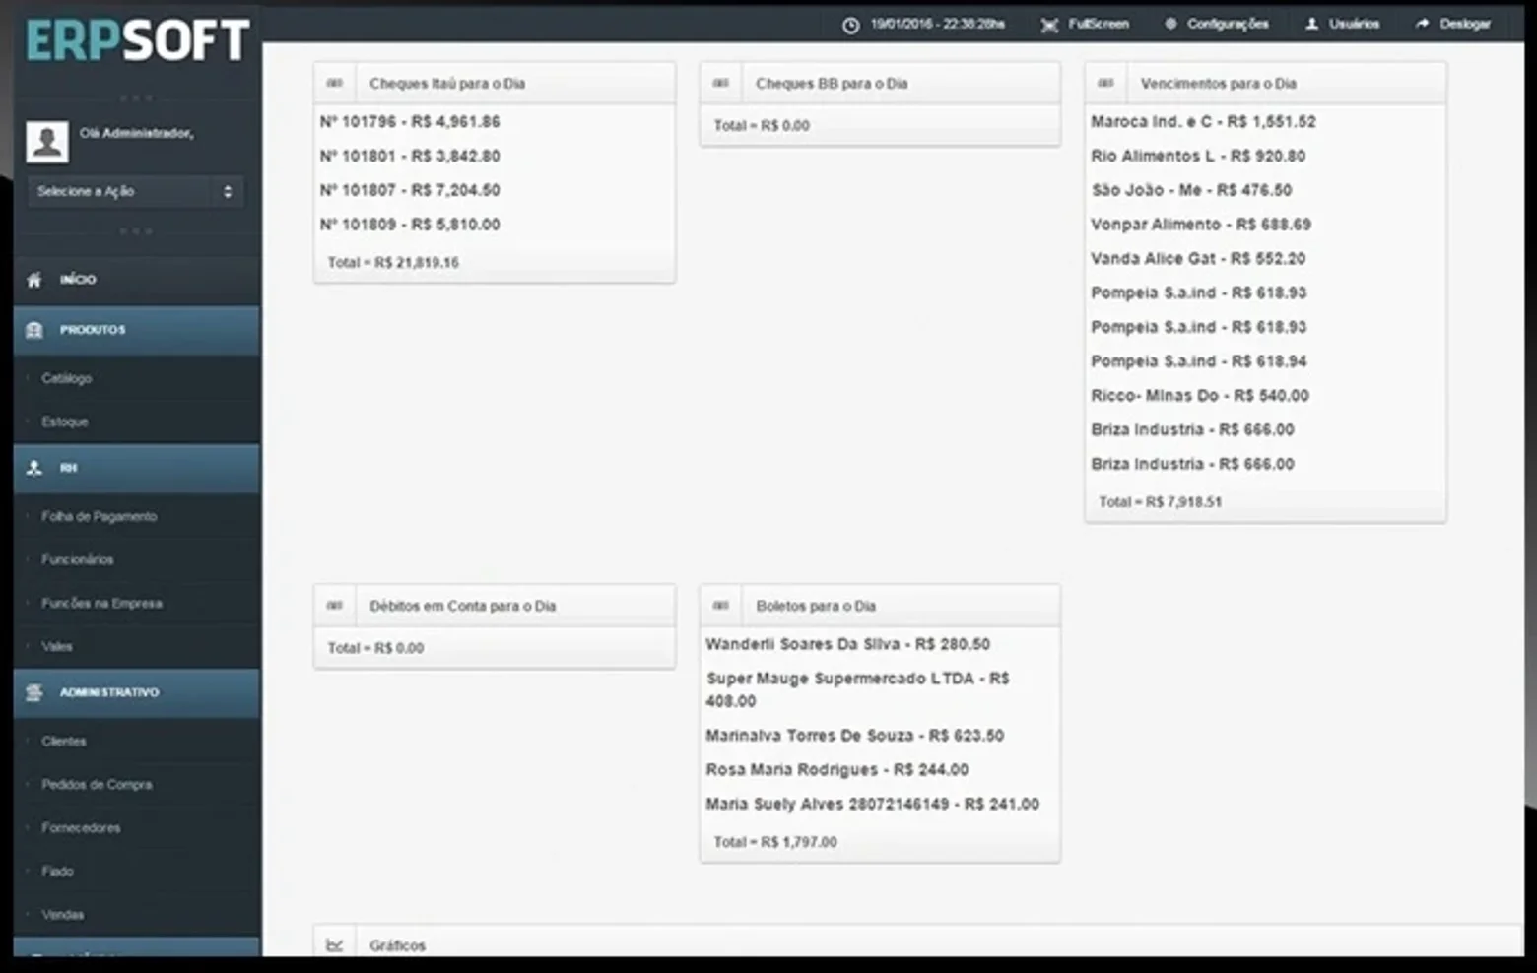This screenshot has width=1537, height=973.
Task: Click the Débitos em Conta panel icon
Action: click(335, 605)
